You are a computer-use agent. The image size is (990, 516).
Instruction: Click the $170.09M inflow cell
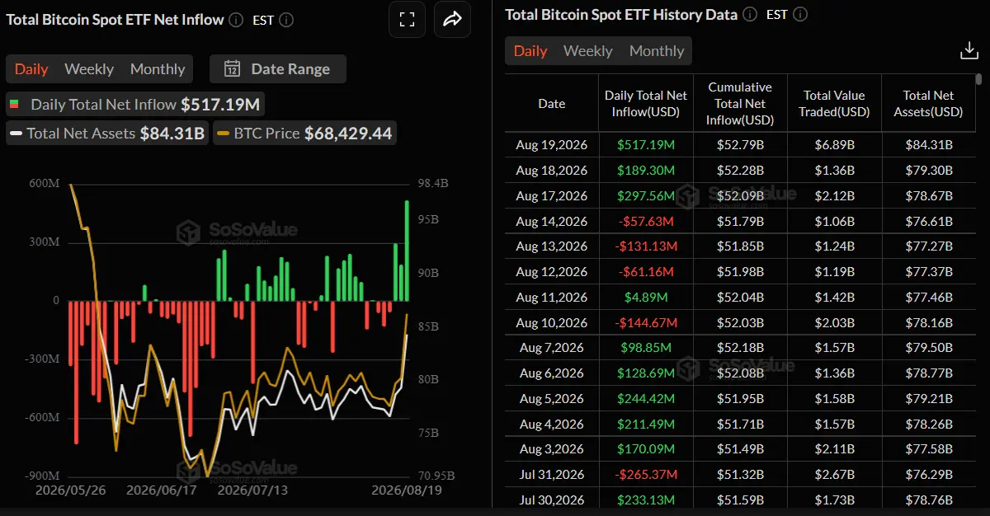tap(646, 449)
